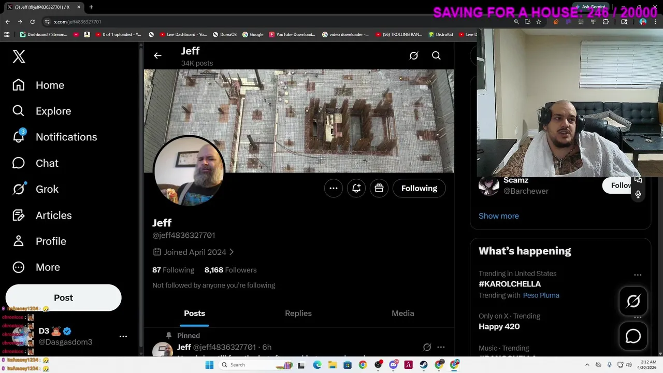The image size is (663, 373).
Task: Toggle post notifications bell for Jeff
Action: [x=356, y=188]
